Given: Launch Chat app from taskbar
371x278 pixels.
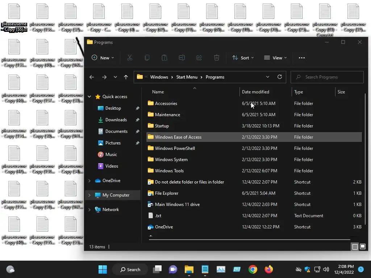Looking at the screenshot, I should [x=173, y=269].
